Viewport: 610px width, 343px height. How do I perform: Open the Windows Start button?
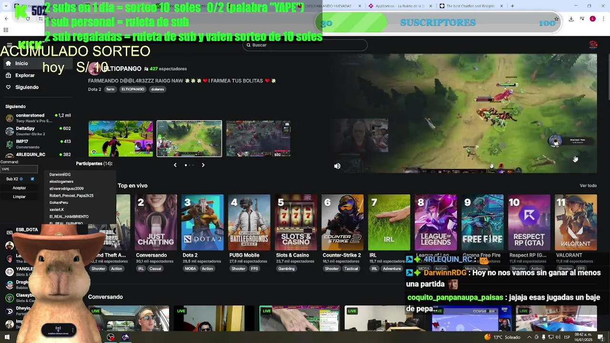click(7, 337)
